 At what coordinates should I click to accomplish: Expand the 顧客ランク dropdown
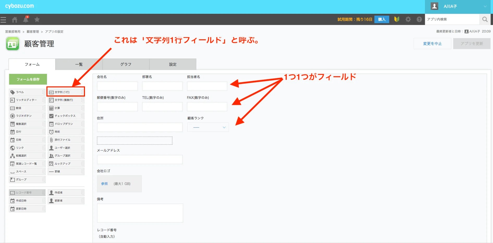click(x=208, y=127)
